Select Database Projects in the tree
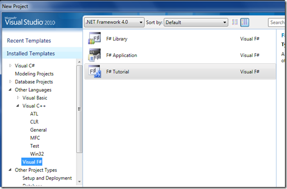 pos(34,82)
